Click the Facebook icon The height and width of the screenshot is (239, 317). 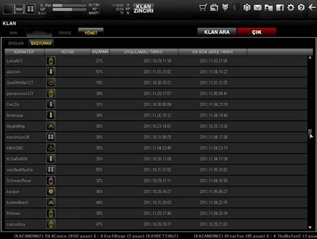click(x=280, y=8)
